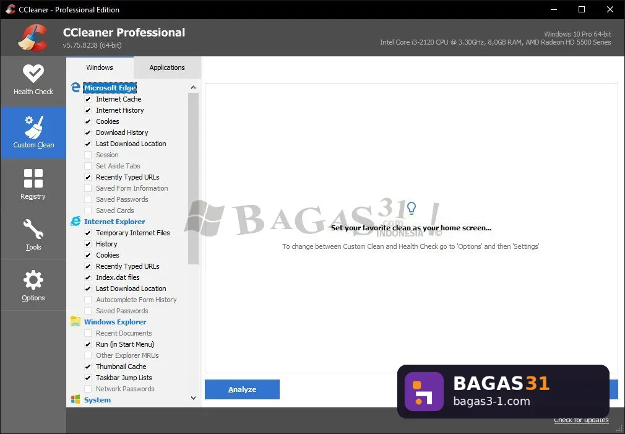Switch to the Applications tab
625x434 pixels.
coord(167,68)
